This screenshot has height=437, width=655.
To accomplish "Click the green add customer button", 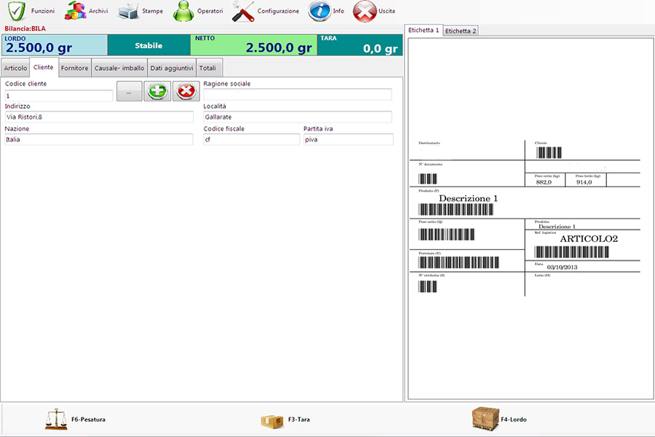I will [157, 92].
